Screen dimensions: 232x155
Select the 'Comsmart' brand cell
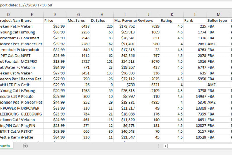click(32, 38)
